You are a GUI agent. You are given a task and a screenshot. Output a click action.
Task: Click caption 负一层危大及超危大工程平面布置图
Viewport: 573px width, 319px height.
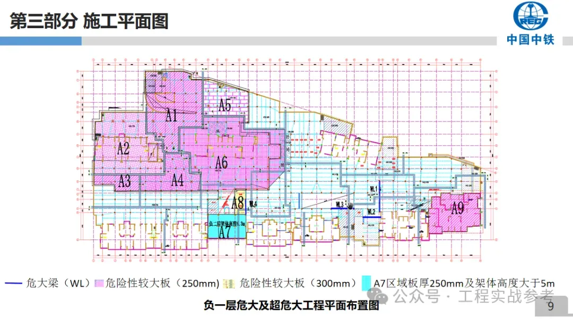click(291, 305)
